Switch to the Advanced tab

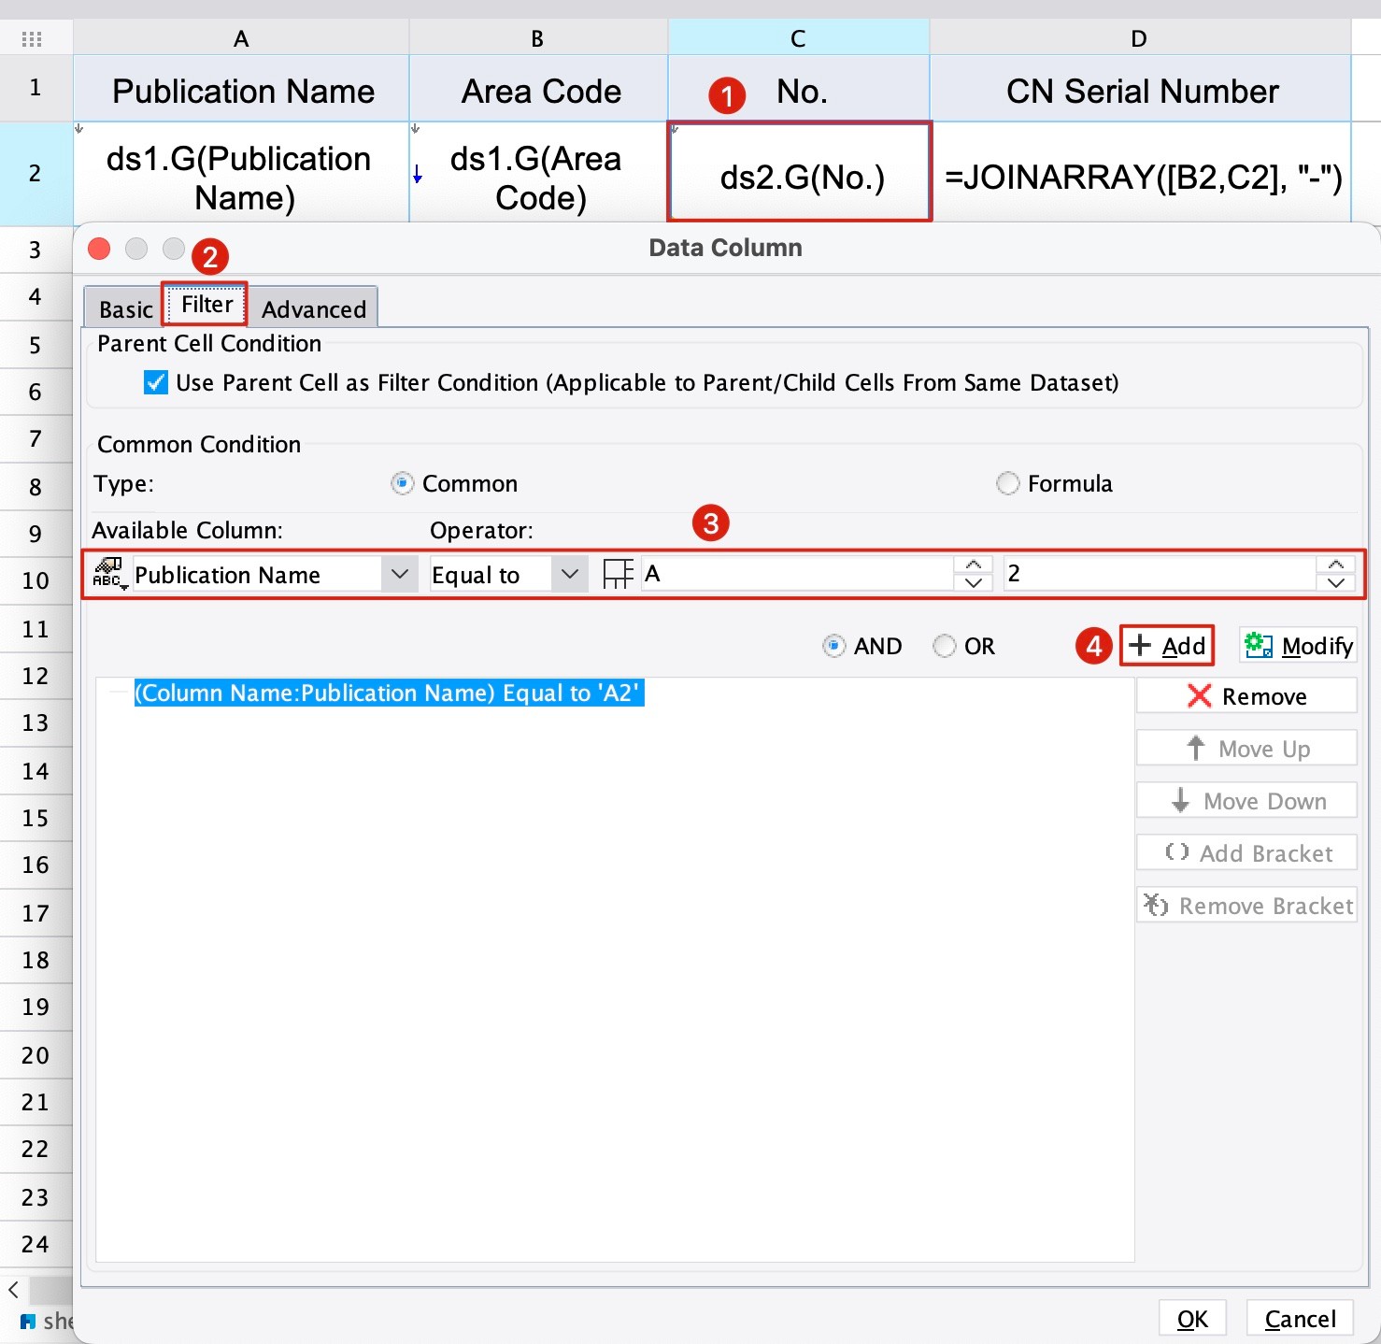coord(314,309)
